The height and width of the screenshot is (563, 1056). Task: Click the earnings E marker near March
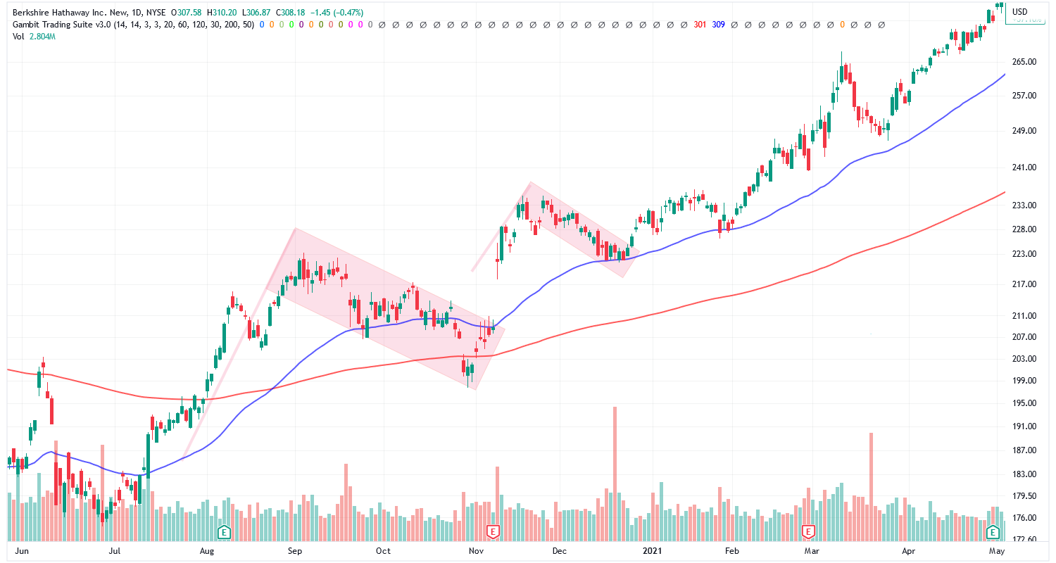pos(808,531)
